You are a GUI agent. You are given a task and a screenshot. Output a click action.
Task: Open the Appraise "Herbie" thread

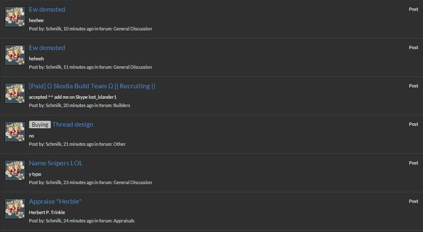click(55, 202)
